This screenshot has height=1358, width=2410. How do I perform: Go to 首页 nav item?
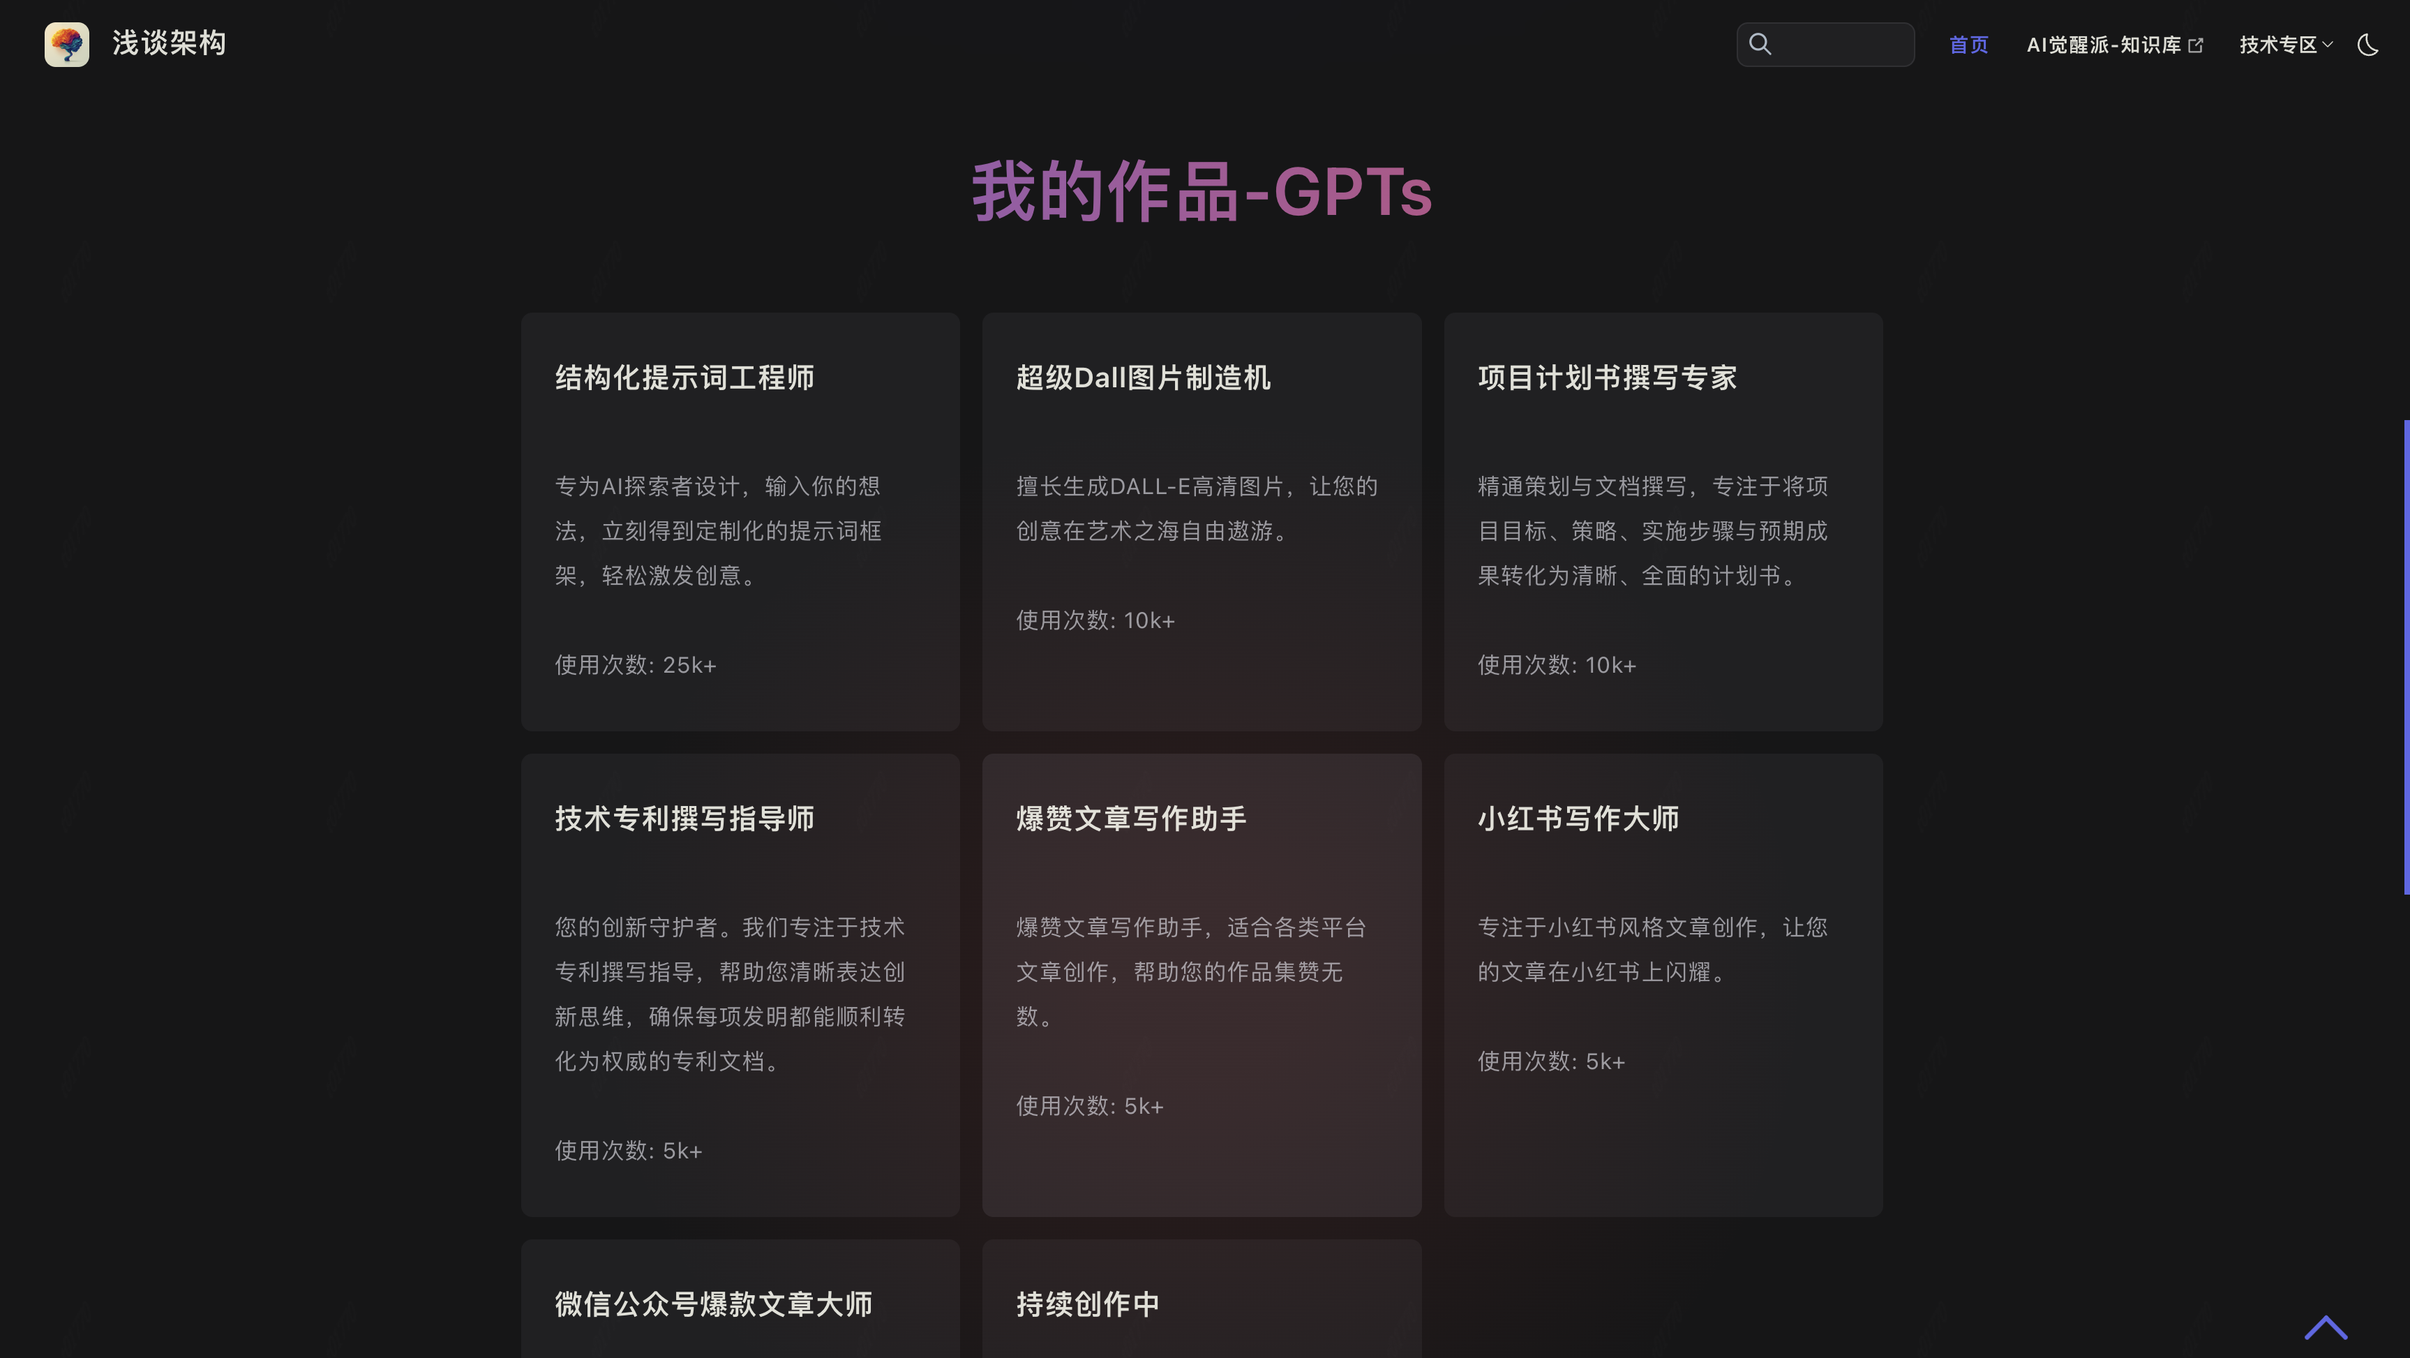click(1968, 45)
